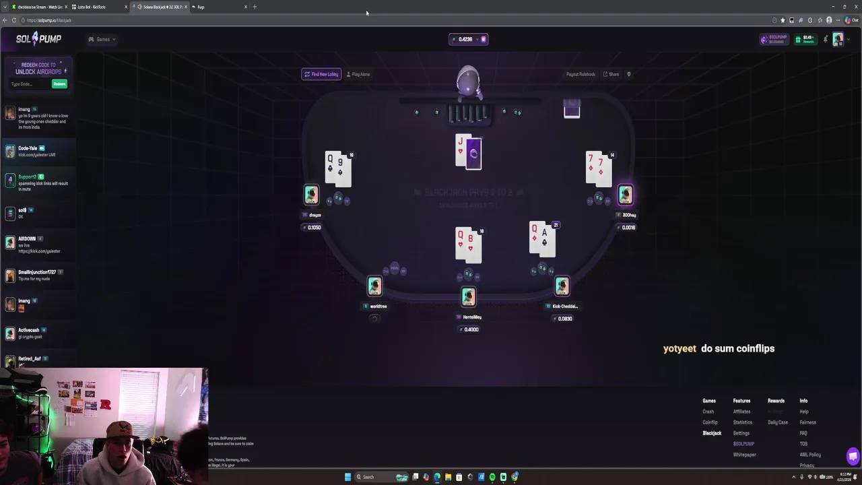Open Settings footer link
Screen dimensions: 862x485
[741, 433]
